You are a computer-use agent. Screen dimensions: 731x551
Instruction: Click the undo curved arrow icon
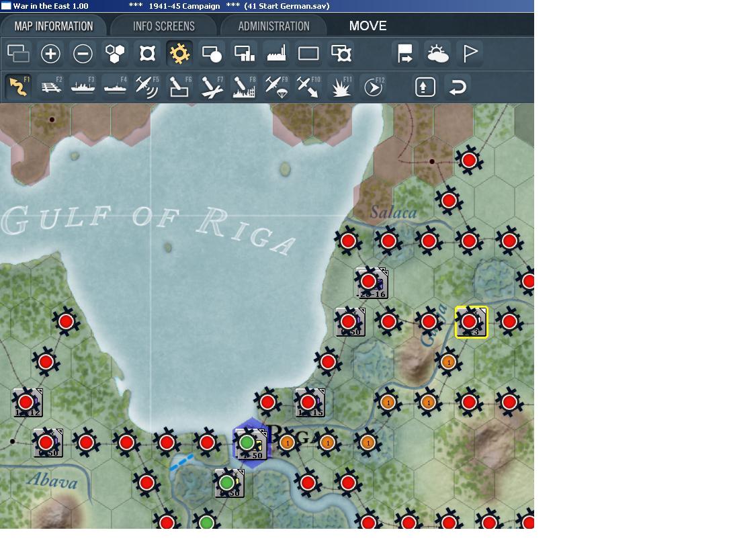(x=458, y=87)
